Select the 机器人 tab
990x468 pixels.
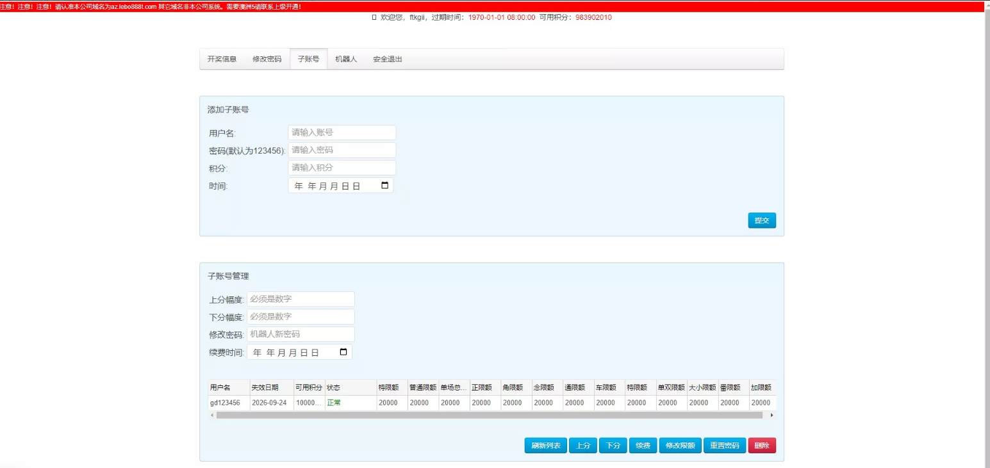point(346,59)
